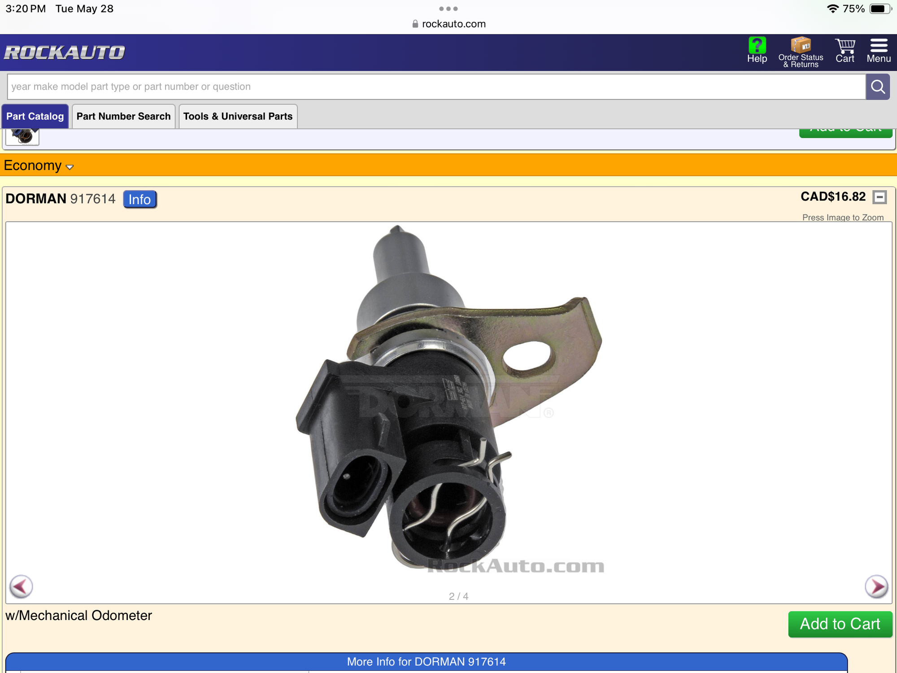The height and width of the screenshot is (673, 897).
Task: Click the search input field
Action: [x=404, y=87]
